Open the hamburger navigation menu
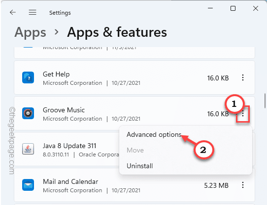The height and width of the screenshot is (205, 267). coord(33,12)
